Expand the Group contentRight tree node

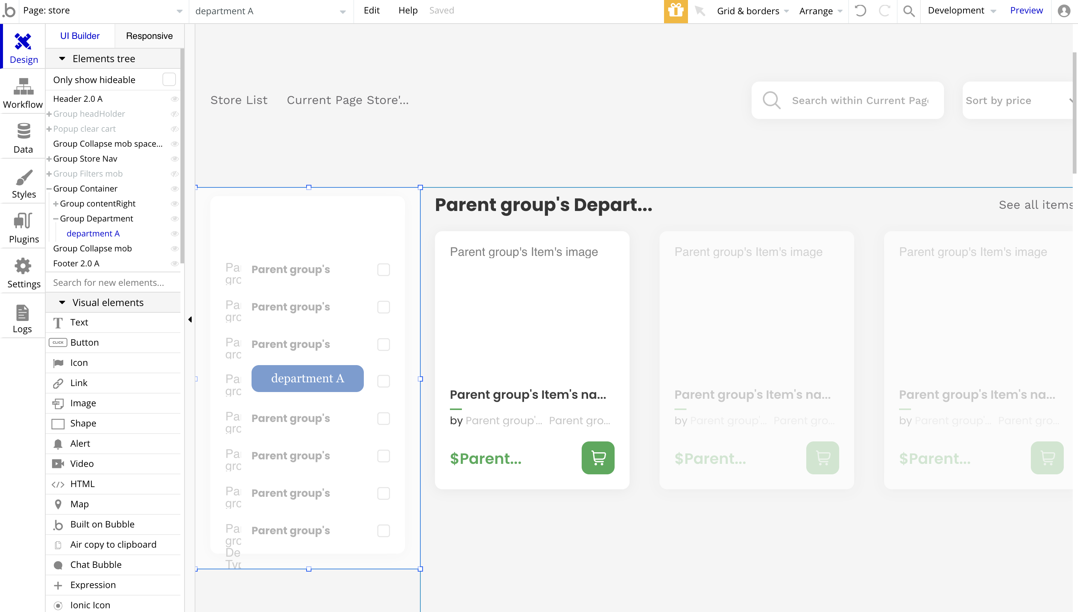(x=55, y=204)
